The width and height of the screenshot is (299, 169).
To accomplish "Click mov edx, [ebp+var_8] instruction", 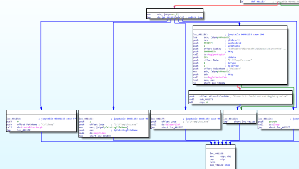I will 162,14.
